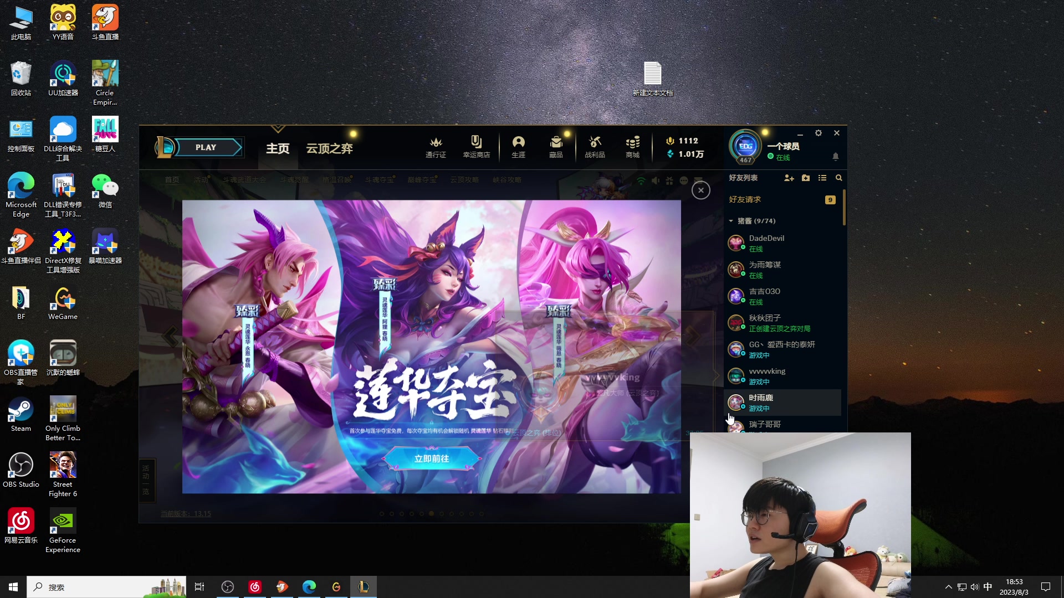Image resolution: width=1064 pixels, height=598 pixels.
Task: Click the add friend icon
Action: (789, 178)
